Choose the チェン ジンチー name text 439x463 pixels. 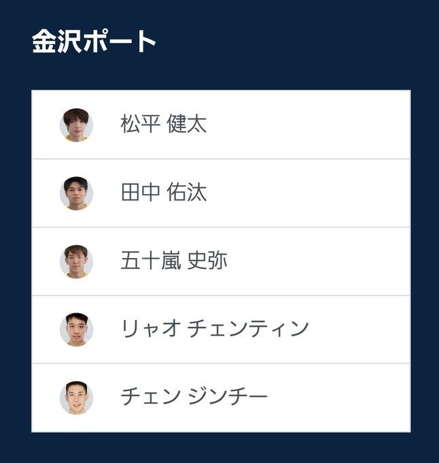[194, 398]
